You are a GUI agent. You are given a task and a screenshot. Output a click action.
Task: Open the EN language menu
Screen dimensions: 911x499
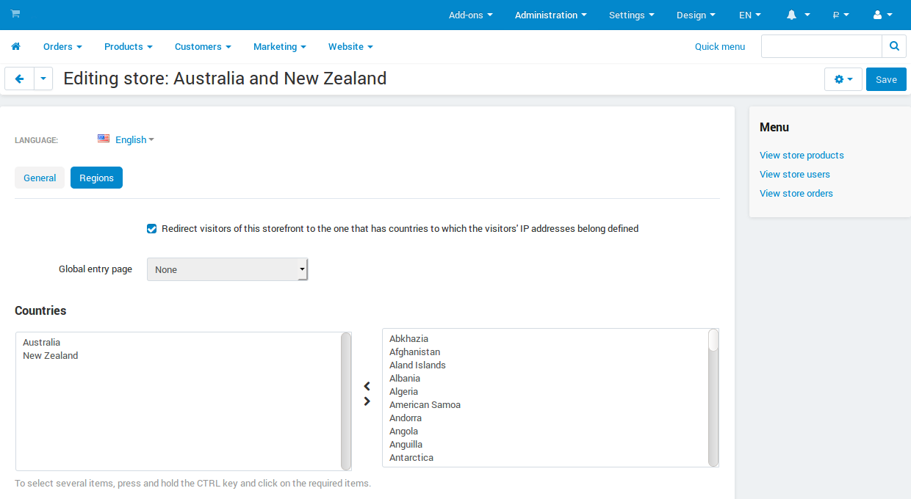[x=750, y=15]
